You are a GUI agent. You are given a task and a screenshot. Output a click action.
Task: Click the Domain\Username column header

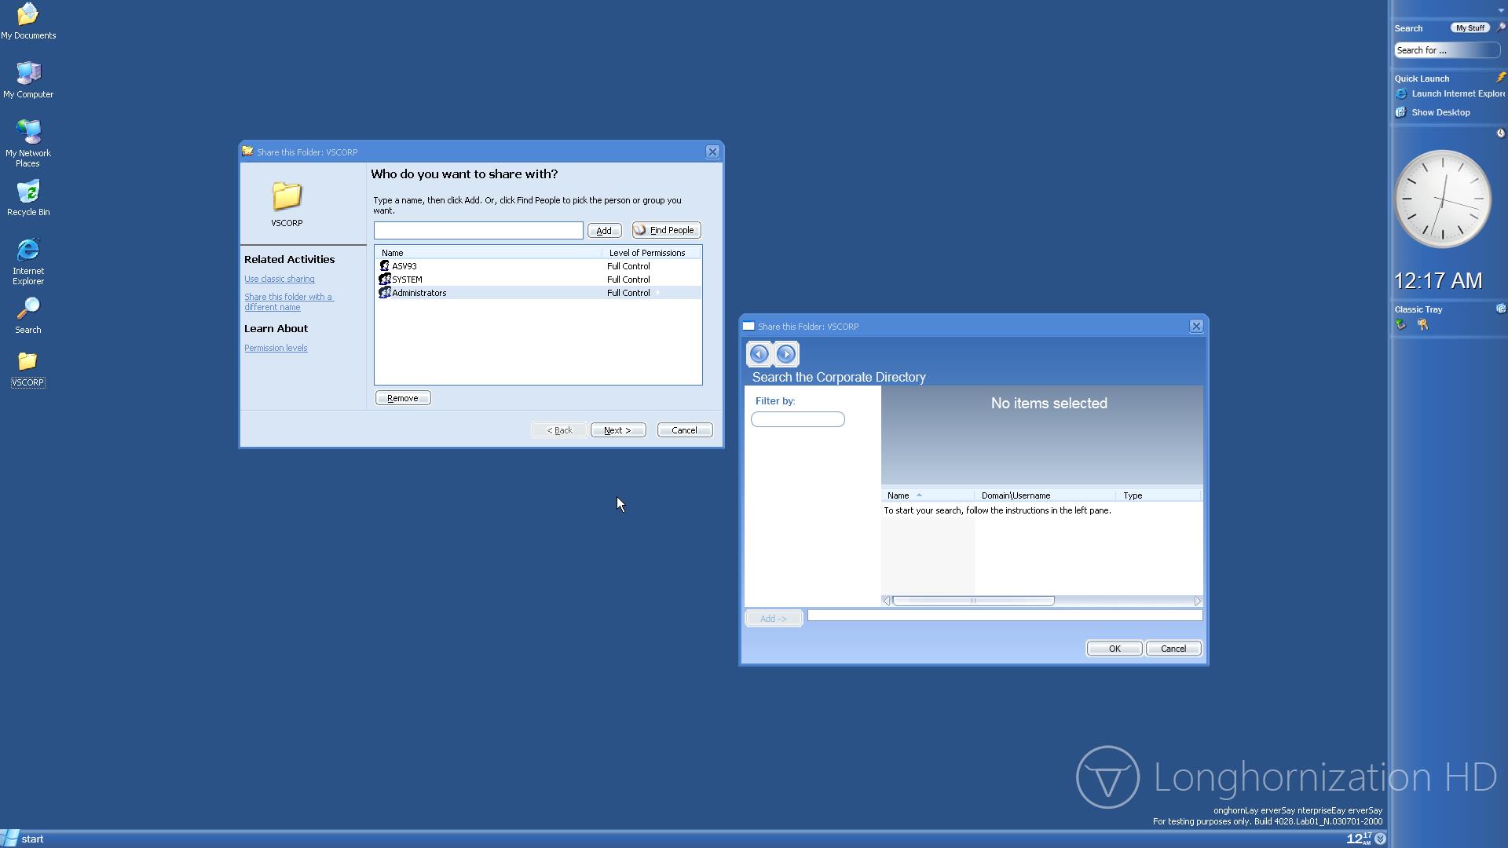1015,495
